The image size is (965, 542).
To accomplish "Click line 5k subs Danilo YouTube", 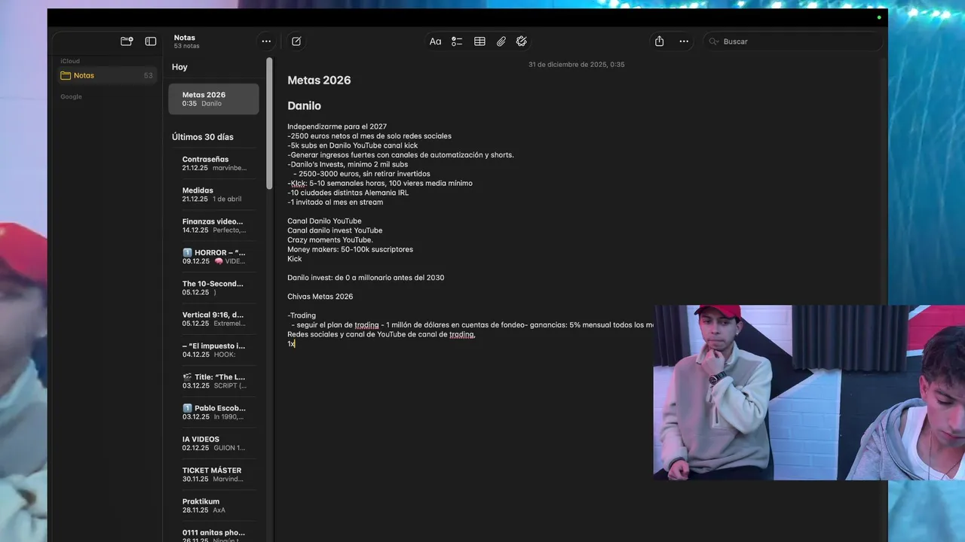I will coord(352,145).
